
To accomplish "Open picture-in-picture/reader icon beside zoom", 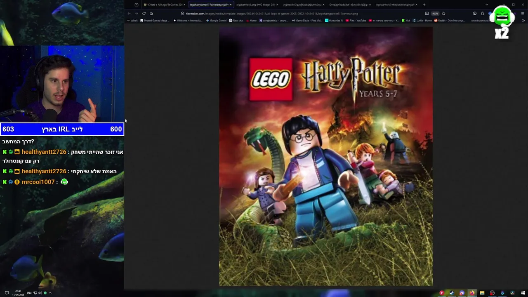I will 427,13.
